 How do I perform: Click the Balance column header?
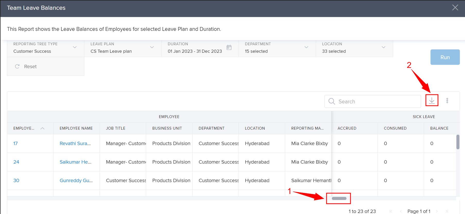pyautogui.click(x=439, y=128)
